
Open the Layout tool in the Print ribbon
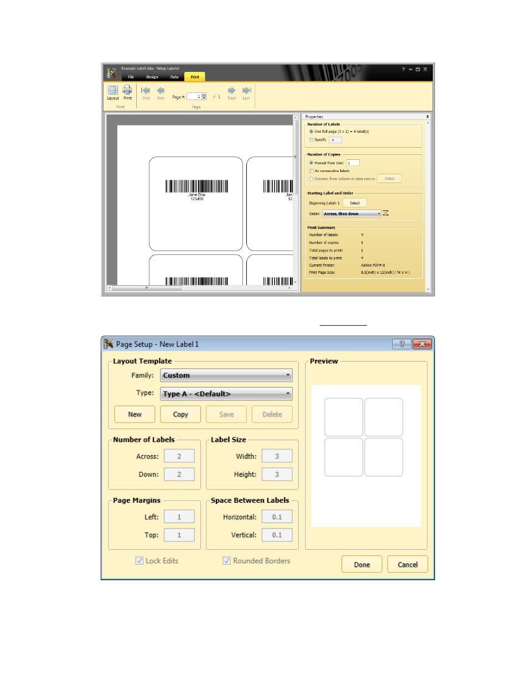click(x=113, y=92)
